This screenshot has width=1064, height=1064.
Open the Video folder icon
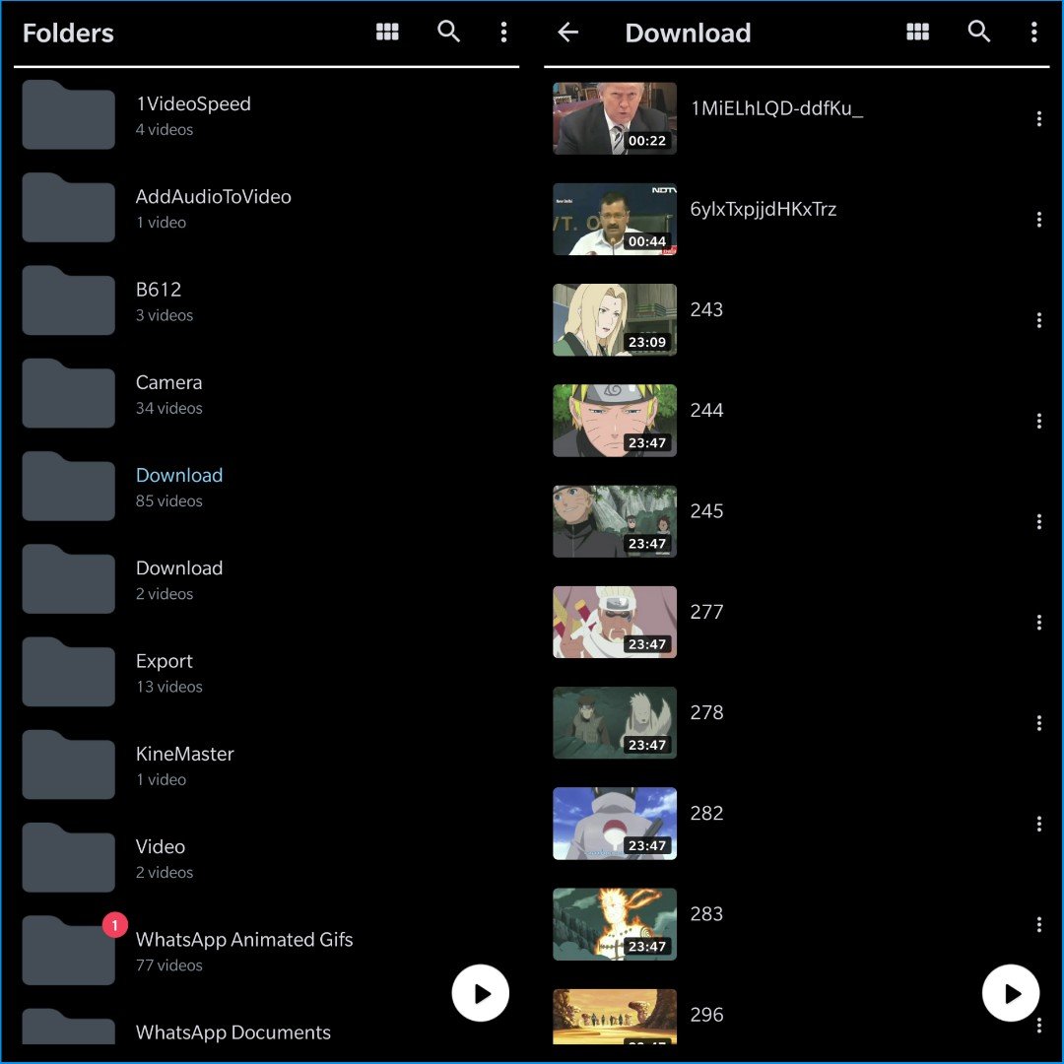(69, 858)
